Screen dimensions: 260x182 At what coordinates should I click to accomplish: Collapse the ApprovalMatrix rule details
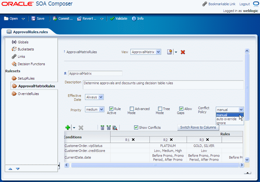coord(65,73)
